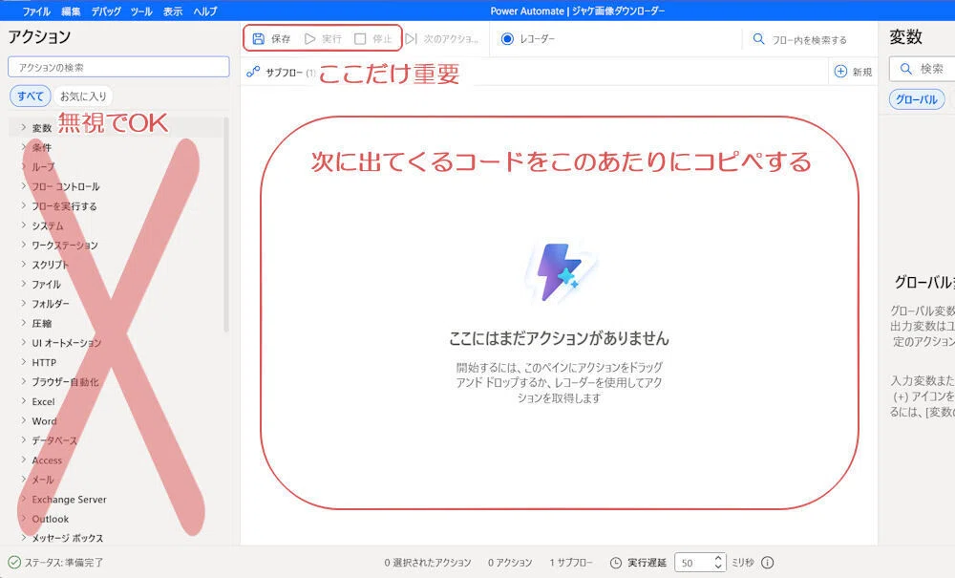The image size is (955, 578).
Task: Click the run delay clock icon
Action: pos(616,562)
